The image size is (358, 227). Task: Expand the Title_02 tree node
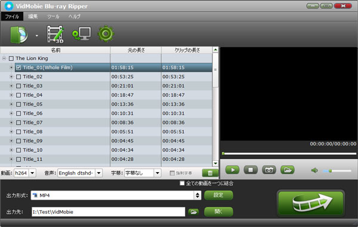click(11, 77)
